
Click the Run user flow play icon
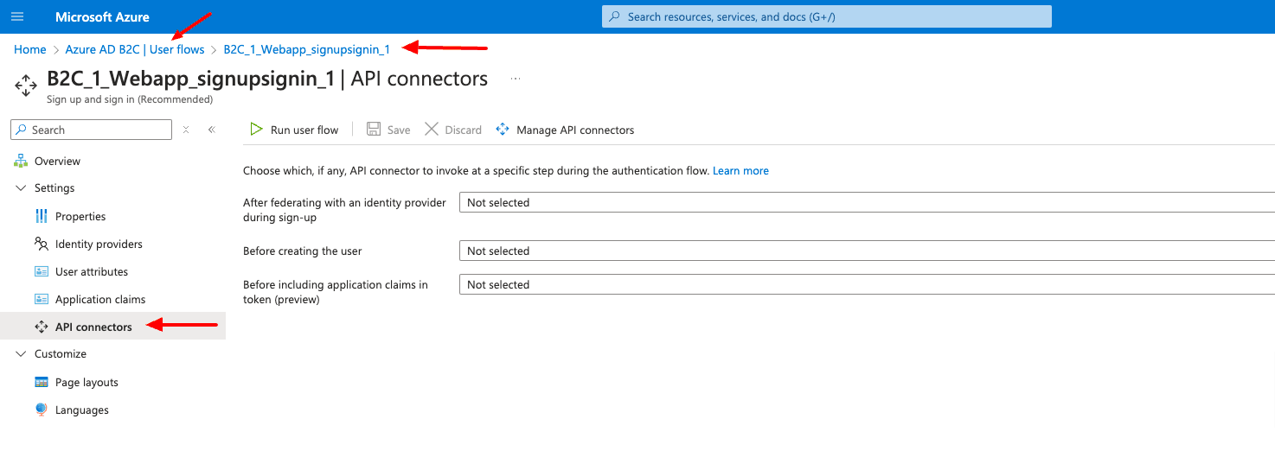(256, 130)
